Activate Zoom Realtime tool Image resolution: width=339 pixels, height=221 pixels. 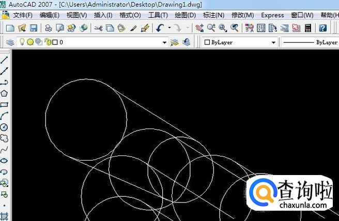coord(211,28)
